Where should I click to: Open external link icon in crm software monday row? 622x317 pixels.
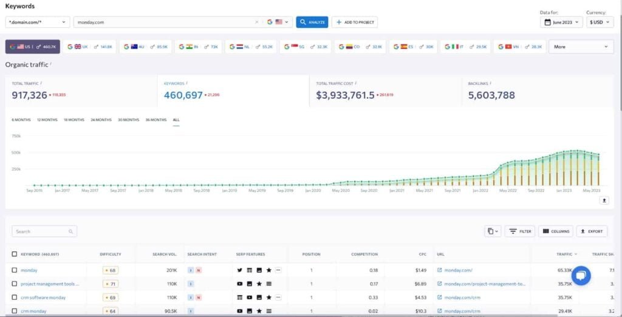[x=440, y=297]
